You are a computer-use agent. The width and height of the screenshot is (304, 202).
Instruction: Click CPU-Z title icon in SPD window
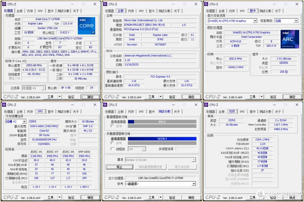(4, 105)
